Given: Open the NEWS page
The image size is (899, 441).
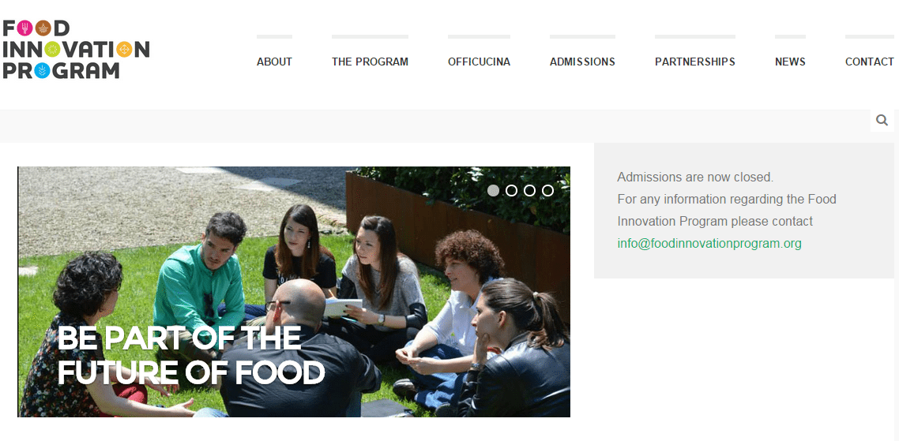Looking at the screenshot, I should 790,62.
